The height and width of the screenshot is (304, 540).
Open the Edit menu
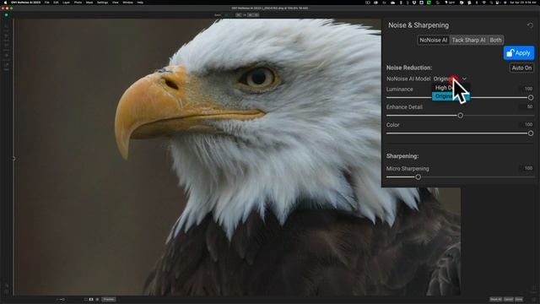[56, 3]
